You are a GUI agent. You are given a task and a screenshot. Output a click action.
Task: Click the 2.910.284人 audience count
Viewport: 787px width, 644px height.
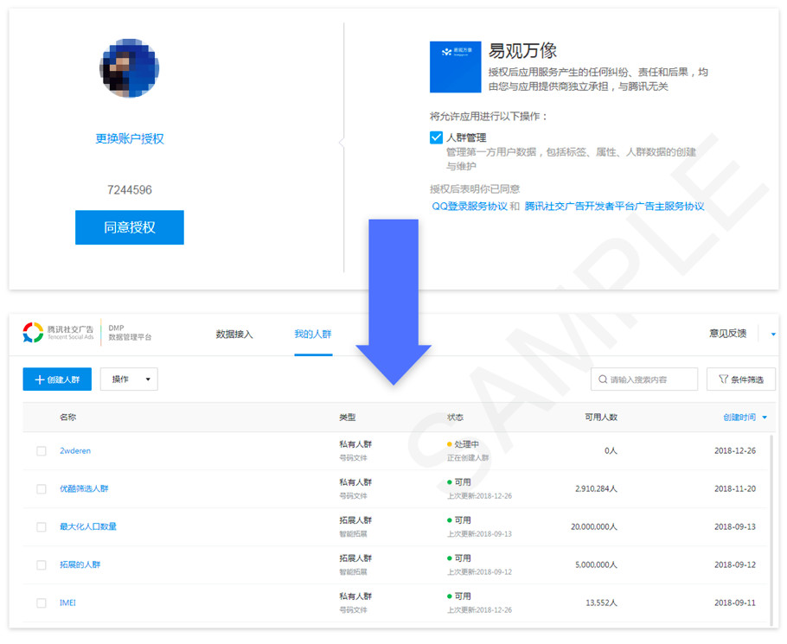[596, 489]
